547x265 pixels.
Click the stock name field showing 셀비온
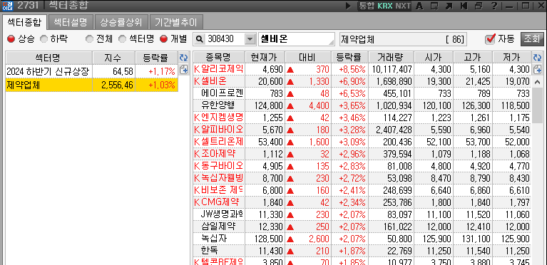point(297,39)
